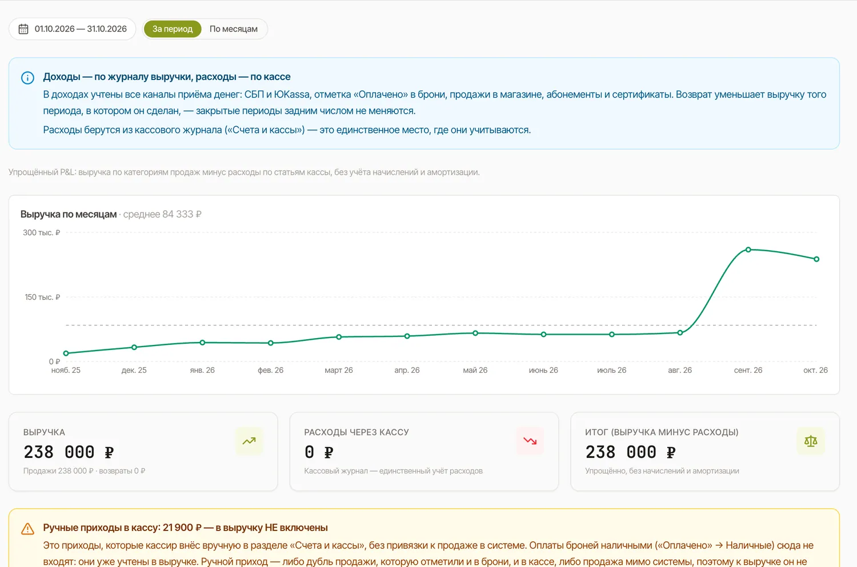Click «Ручные приходы в кассу: 21 900 ₽» heading
Screen dimensions: 857x567
[185, 528]
